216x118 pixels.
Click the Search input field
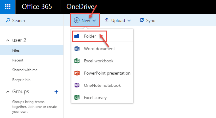32,20
